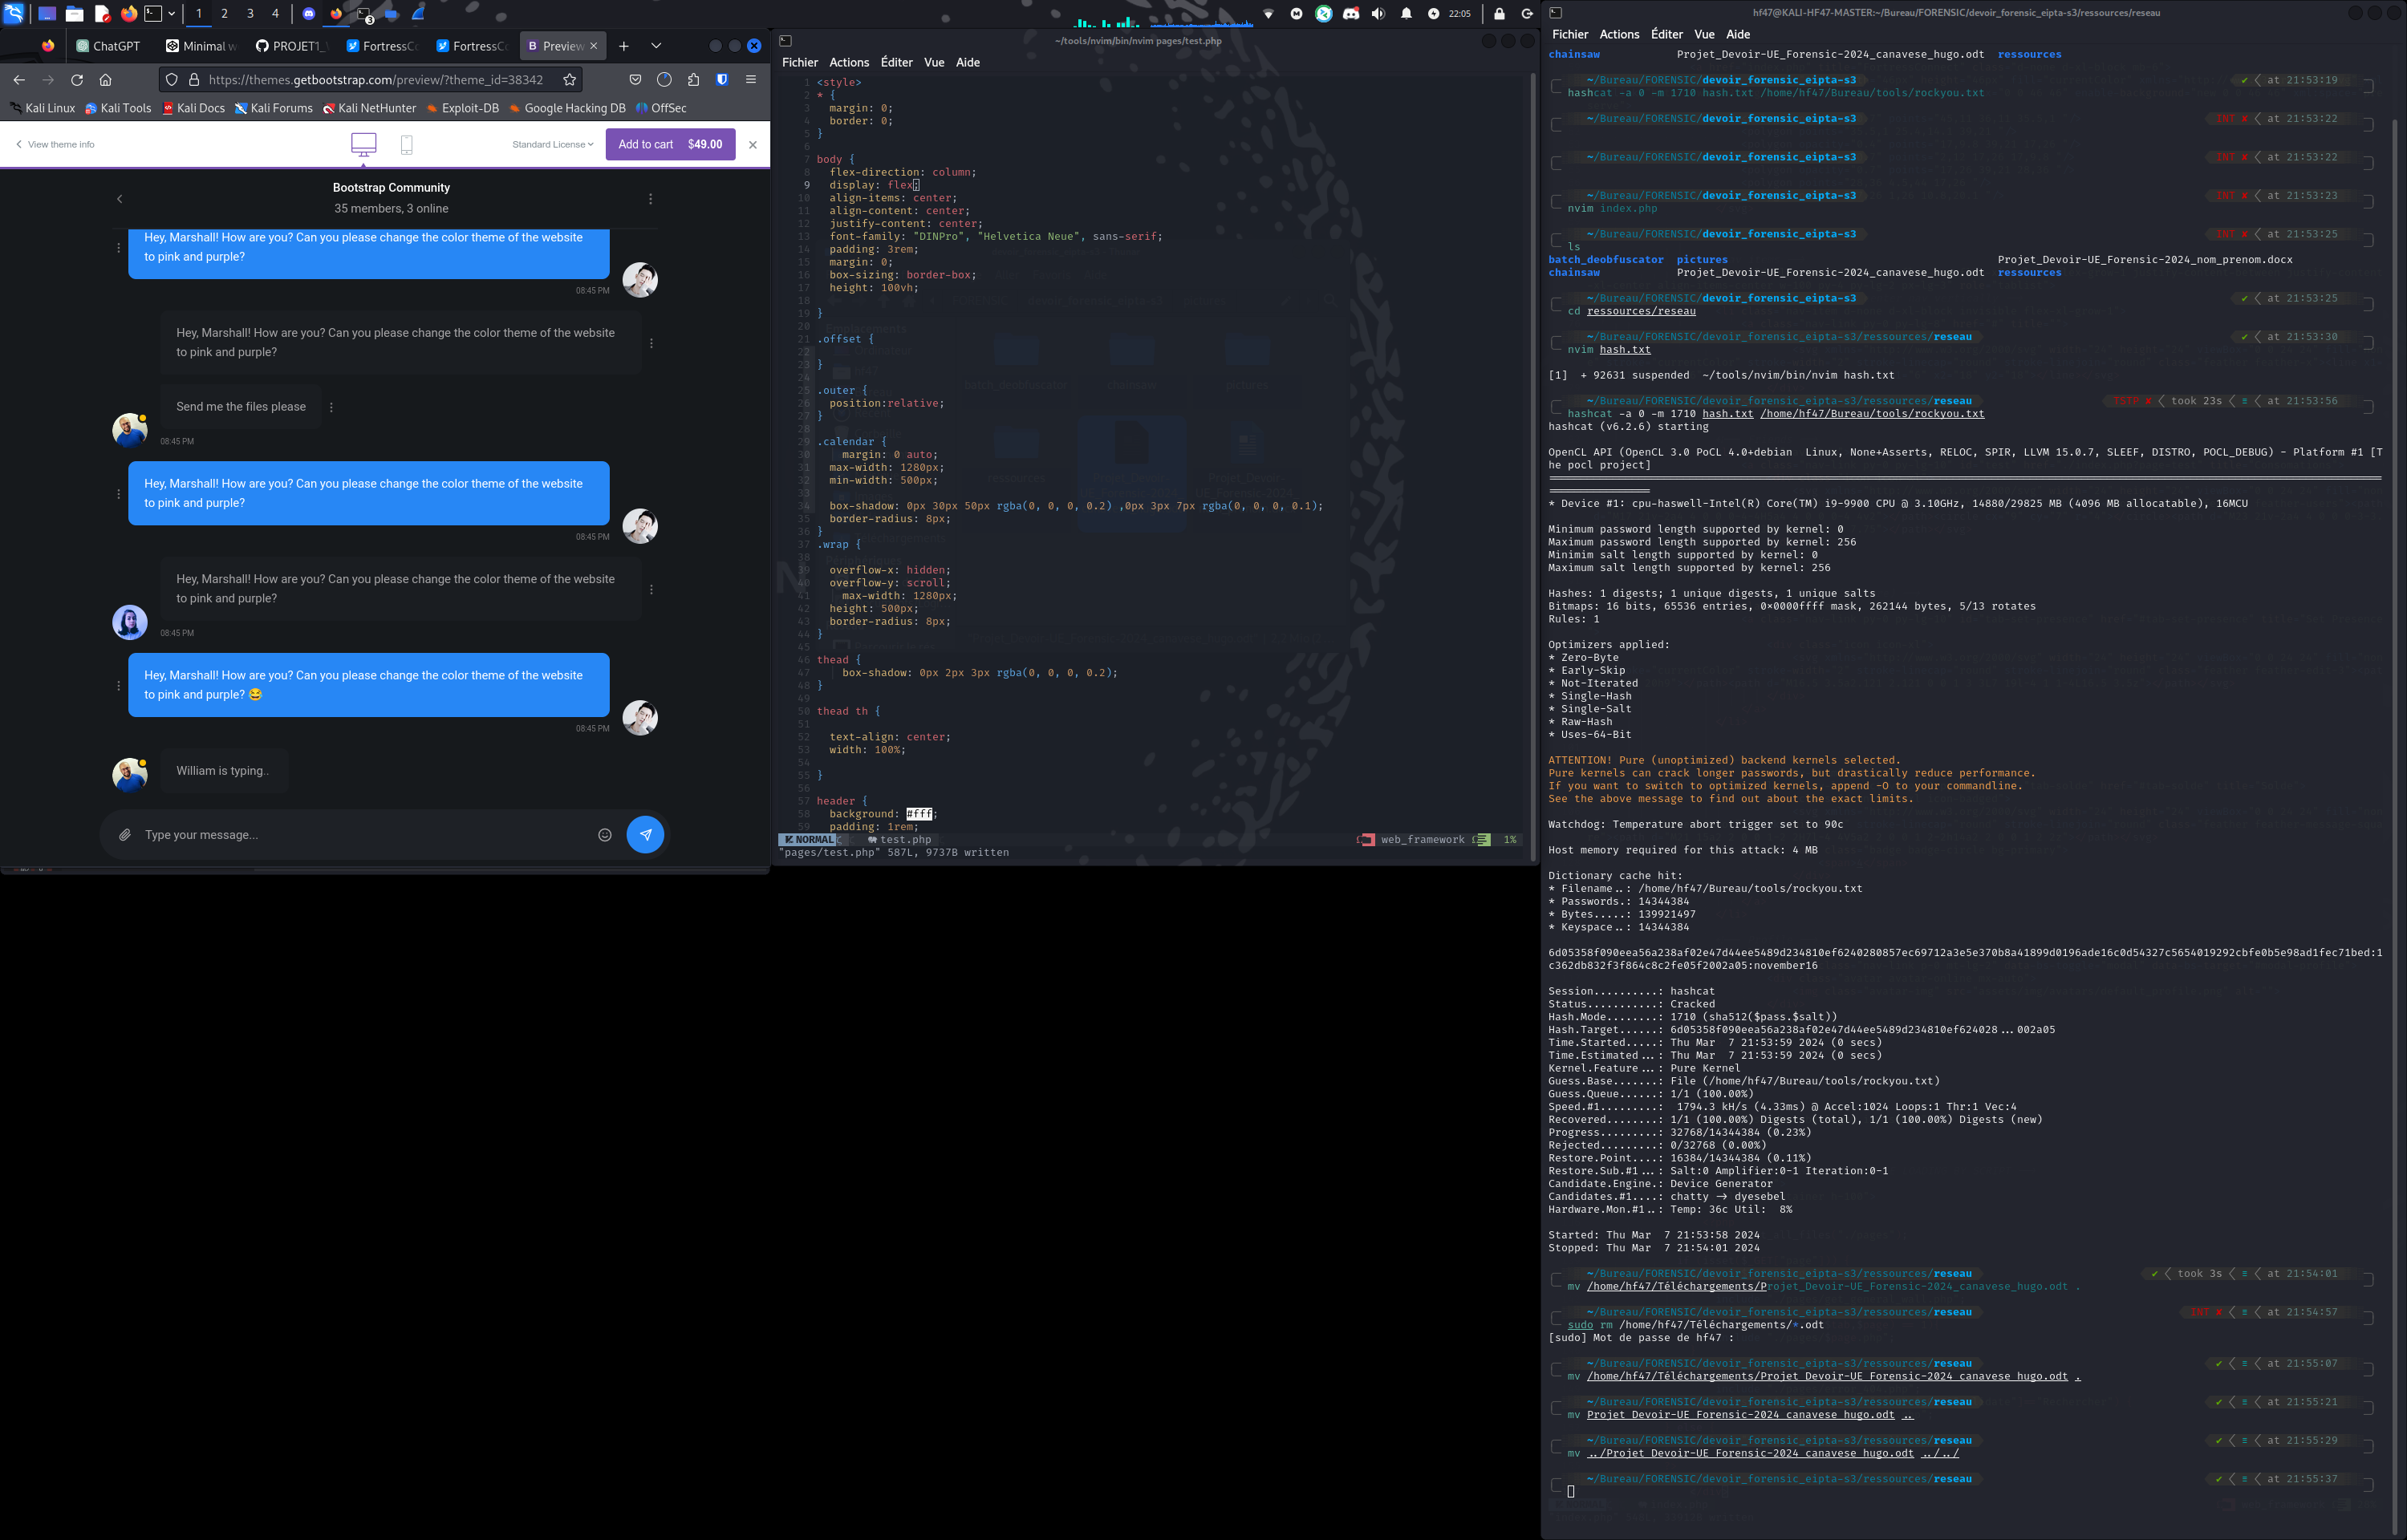Launch Firefox from the panel launcher
The image size is (2407, 1540).
[x=129, y=14]
